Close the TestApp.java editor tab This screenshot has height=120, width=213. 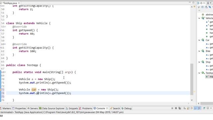pyautogui.click(x=19, y=3)
